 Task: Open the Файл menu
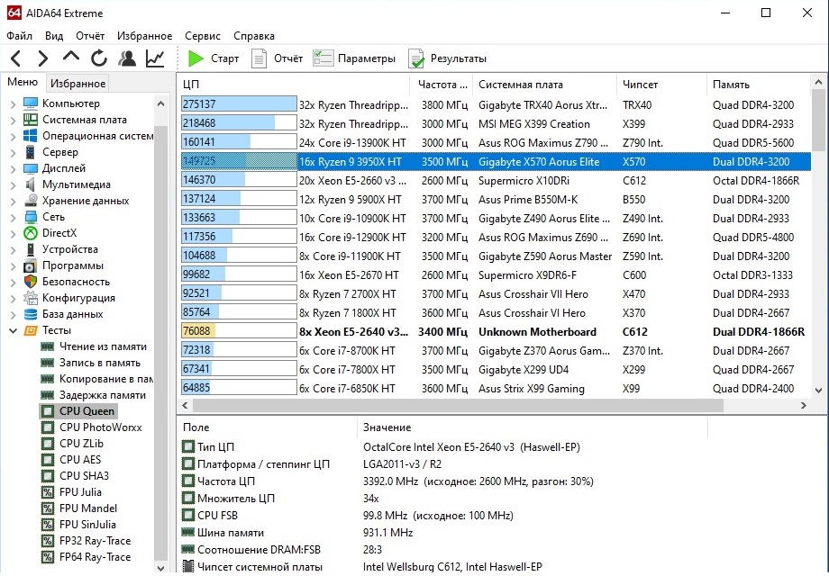pyautogui.click(x=20, y=36)
